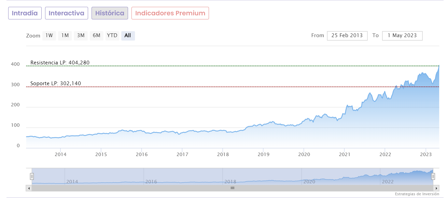Edit the To date field
This screenshot has height=199, width=447.
(402, 35)
